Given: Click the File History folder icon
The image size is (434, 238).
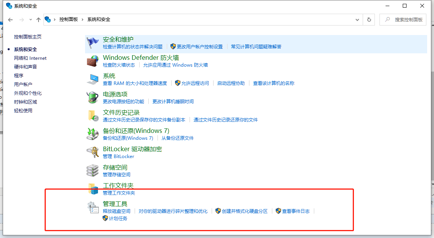Looking at the screenshot, I should [93, 116].
